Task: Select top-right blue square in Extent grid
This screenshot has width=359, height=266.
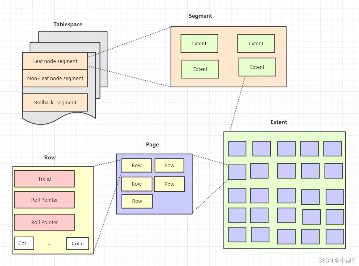Action: tap(332, 148)
